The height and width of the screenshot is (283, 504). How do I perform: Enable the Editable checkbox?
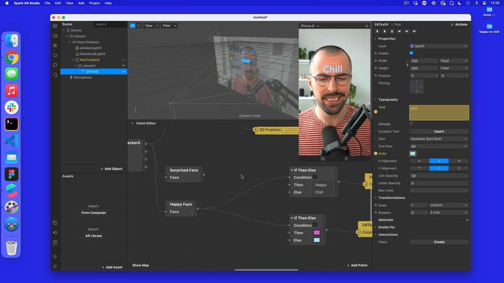coord(411,124)
